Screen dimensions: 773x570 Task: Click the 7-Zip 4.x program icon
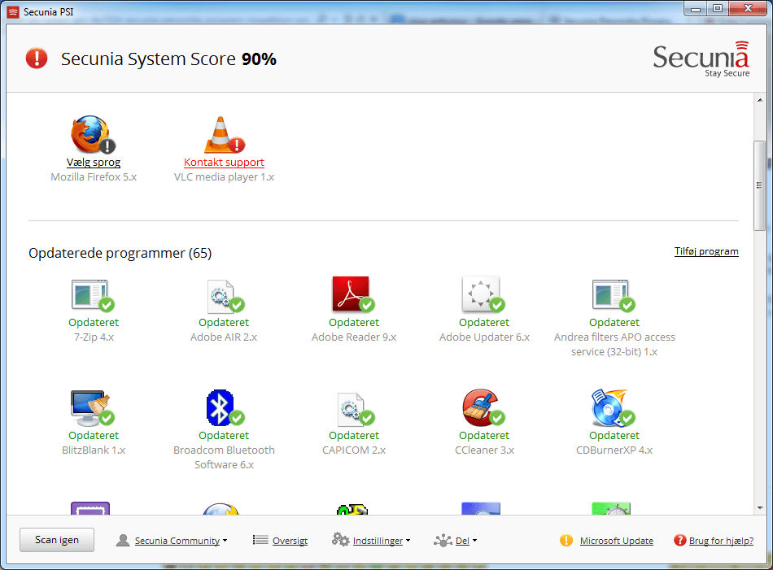[91, 294]
